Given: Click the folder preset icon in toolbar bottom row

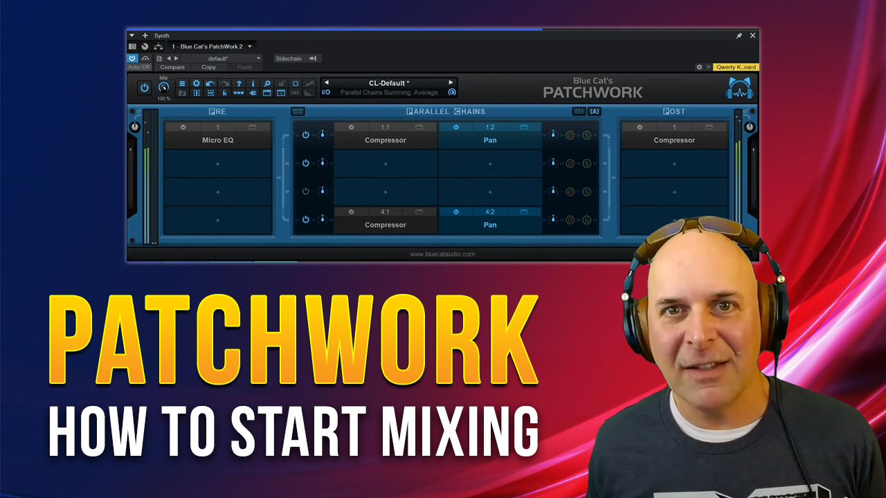Looking at the screenshot, I should coord(182,93).
